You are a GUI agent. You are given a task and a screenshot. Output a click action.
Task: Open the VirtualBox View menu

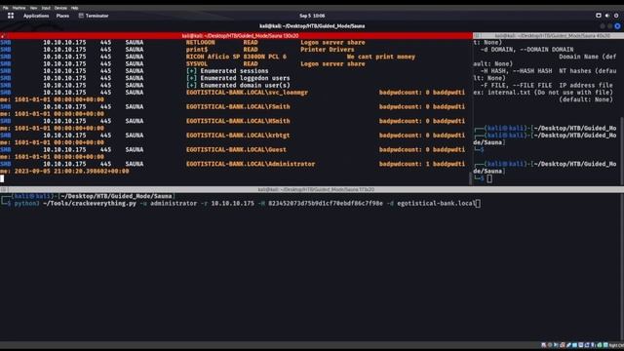[33, 8]
